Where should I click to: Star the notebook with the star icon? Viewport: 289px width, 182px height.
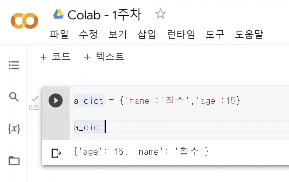pyautogui.click(x=160, y=14)
